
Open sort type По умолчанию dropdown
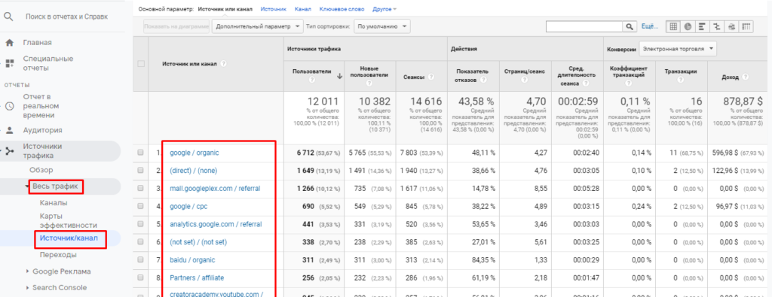[382, 26]
